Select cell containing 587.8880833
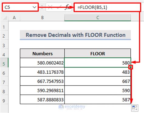 42,99
